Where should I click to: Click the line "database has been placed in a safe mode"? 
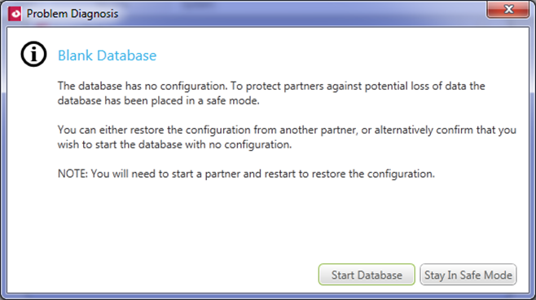tap(158, 100)
